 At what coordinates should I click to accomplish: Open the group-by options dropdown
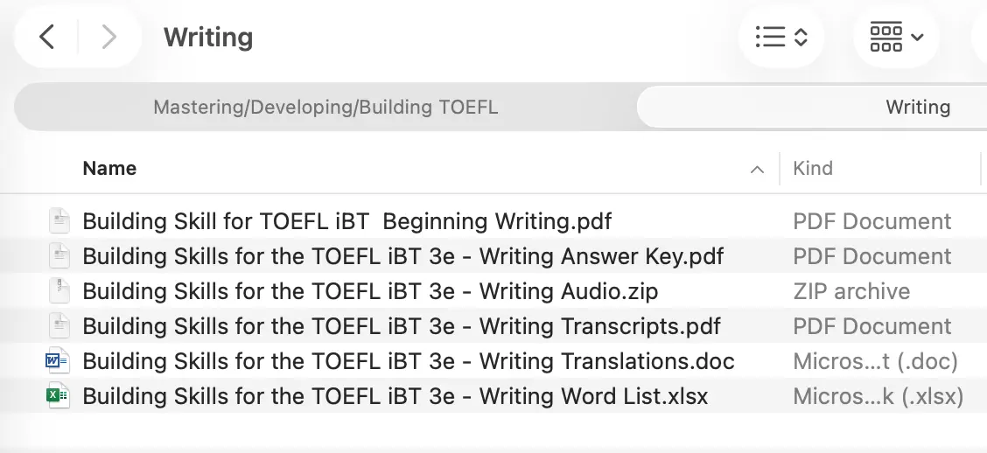click(896, 37)
